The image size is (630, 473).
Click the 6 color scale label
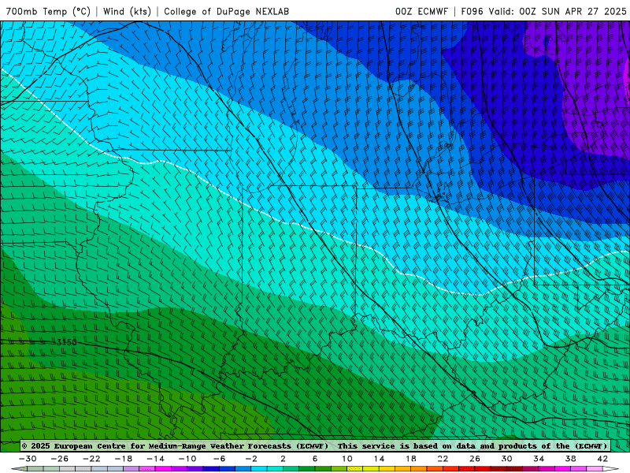tap(315, 459)
